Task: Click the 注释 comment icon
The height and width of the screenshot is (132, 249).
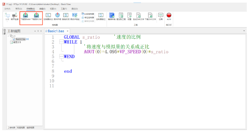Action: [x=160, y=17]
